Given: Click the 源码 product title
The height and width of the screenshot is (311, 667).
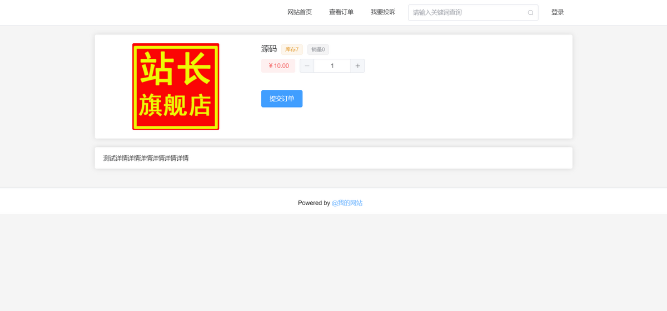Looking at the screenshot, I should click(269, 49).
